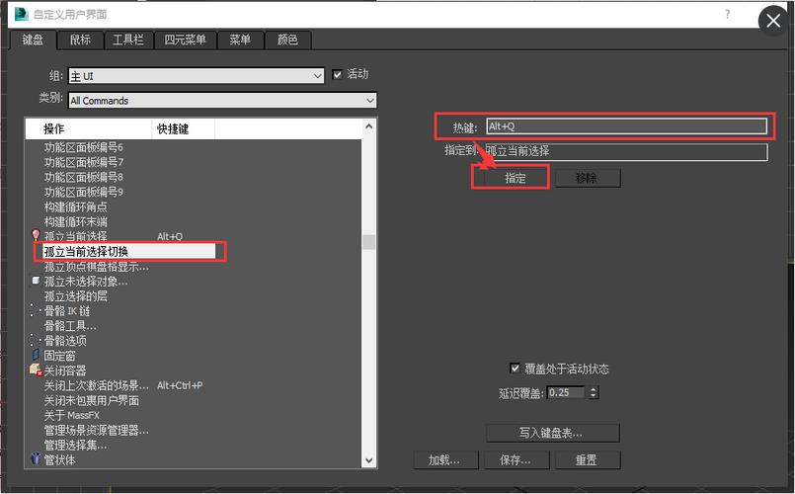Open the 组 dropdown showing 主 UI

point(197,76)
